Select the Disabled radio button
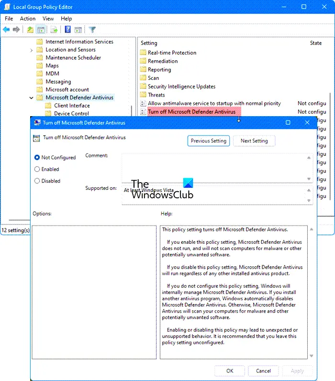Viewport: 335px width, 381px height. point(37,181)
